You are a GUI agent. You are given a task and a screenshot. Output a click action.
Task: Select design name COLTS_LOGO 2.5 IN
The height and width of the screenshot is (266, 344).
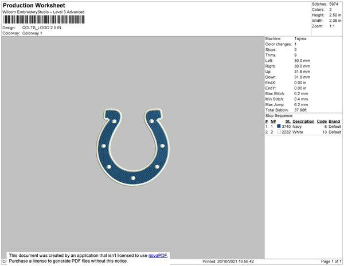[x=42, y=28]
